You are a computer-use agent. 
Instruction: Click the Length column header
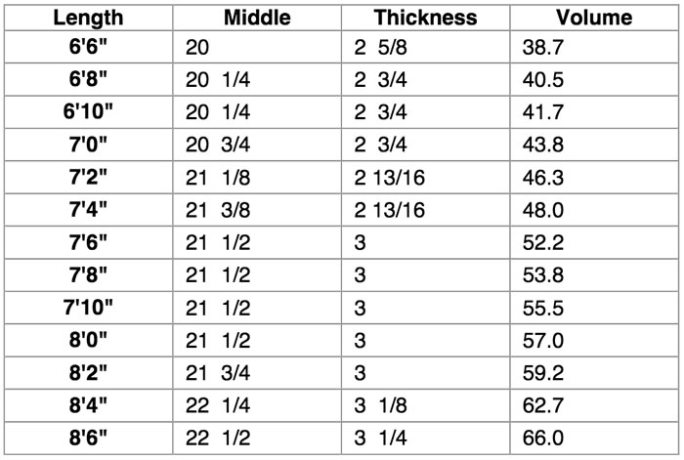coord(86,18)
